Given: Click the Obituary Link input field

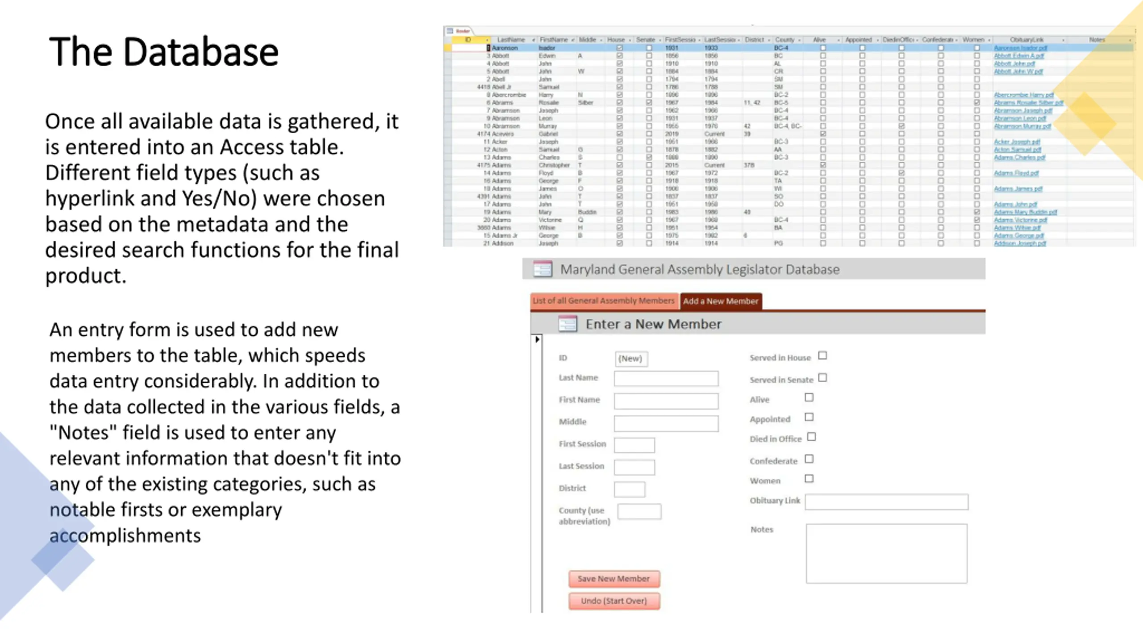Looking at the screenshot, I should [x=886, y=502].
